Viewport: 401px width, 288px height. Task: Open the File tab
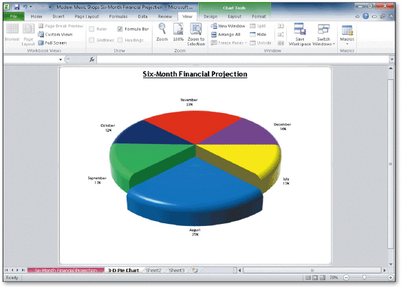[14, 17]
